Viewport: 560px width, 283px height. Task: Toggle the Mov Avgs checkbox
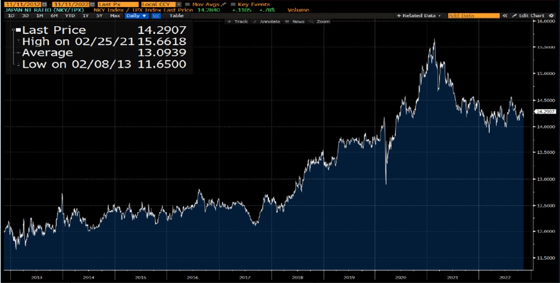click(x=187, y=4)
